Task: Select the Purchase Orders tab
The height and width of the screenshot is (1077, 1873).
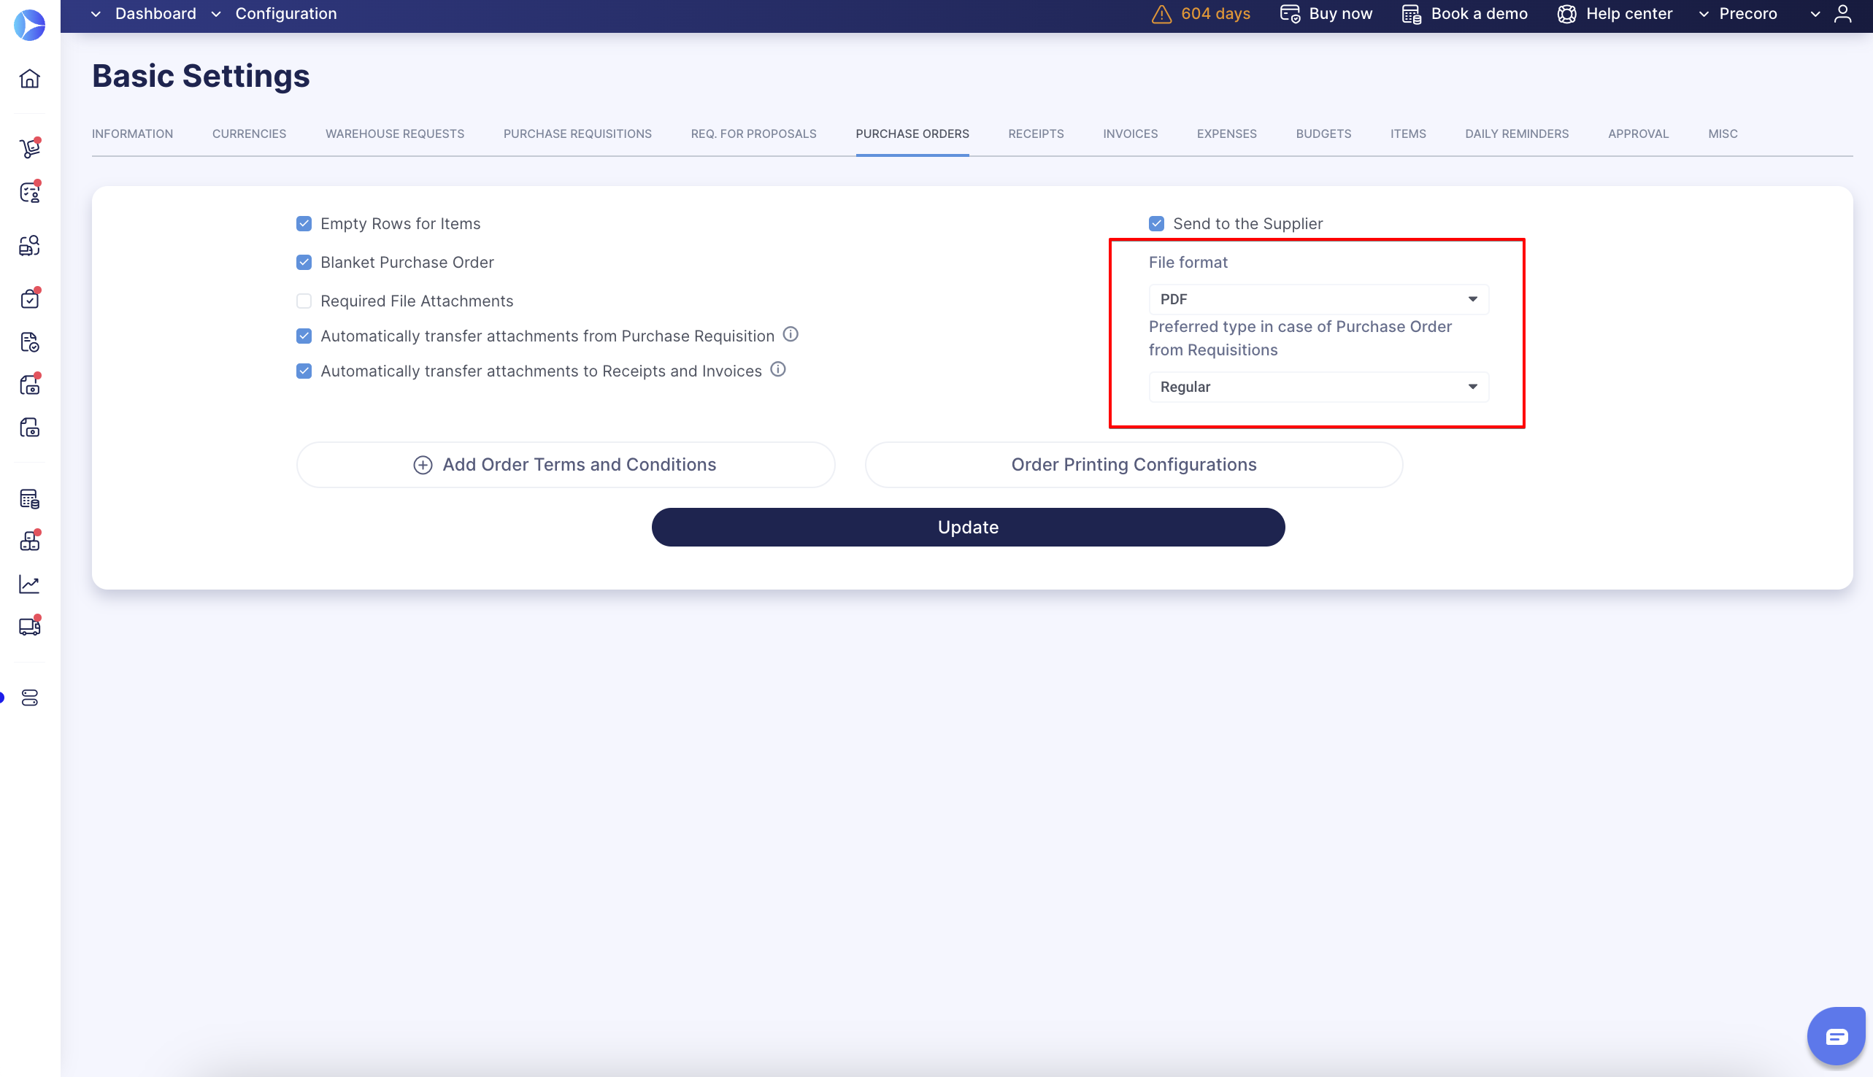Action: click(912, 134)
